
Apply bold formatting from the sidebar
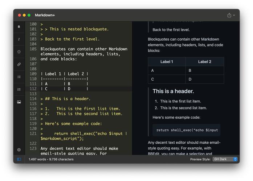pyautogui.click(x=19, y=27)
